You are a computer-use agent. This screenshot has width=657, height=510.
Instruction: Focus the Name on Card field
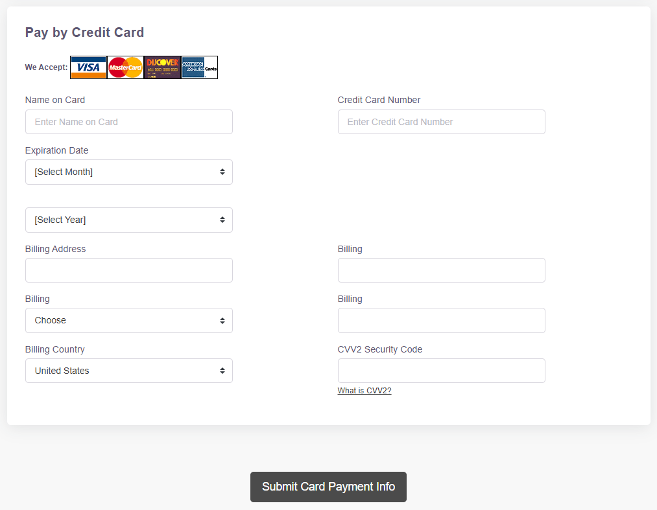[x=129, y=122]
